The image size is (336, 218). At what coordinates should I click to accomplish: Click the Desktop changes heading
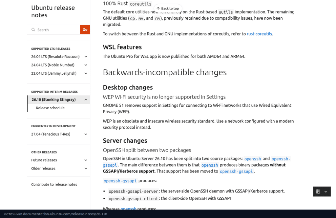click(x=128, y=87)
